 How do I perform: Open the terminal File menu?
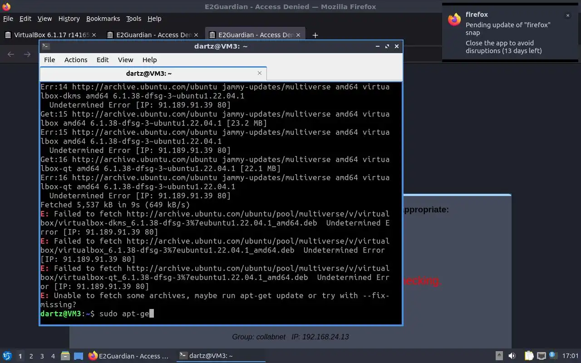pos(49,59)
